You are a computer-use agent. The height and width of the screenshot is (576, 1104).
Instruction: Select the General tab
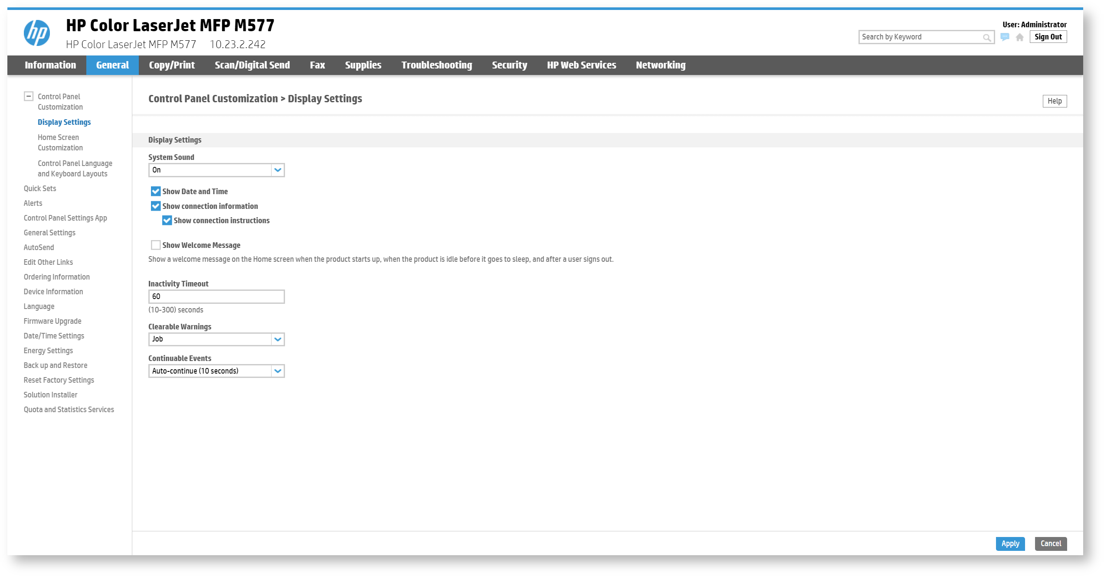click(112, 65)
